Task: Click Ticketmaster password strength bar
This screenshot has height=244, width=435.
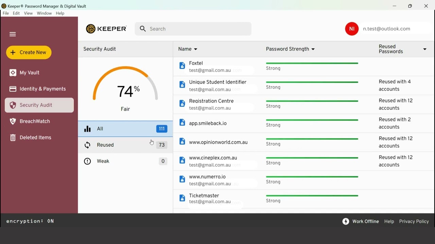Action: point(312,196)
